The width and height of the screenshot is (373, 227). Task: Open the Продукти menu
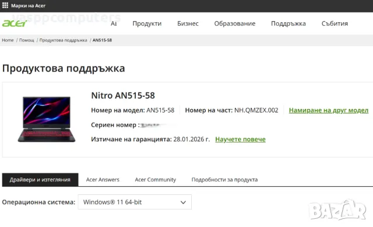coord(147,23)
